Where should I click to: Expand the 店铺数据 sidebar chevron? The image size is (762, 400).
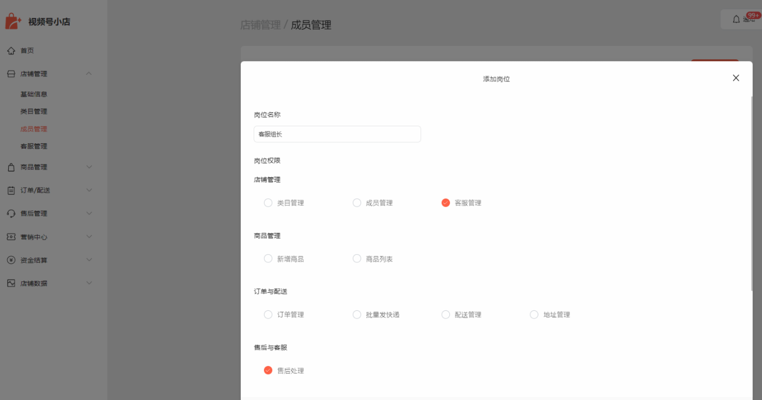point(89,283)
